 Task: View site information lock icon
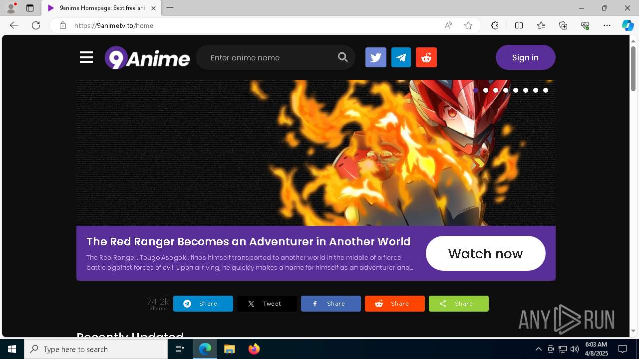[x=63, y=25]
